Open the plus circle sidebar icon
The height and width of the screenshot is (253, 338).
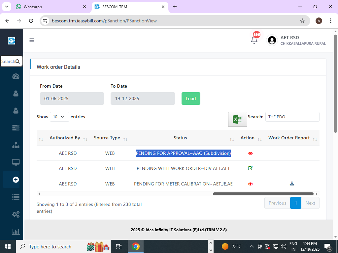pyautogui.click(x=16, y=180)
